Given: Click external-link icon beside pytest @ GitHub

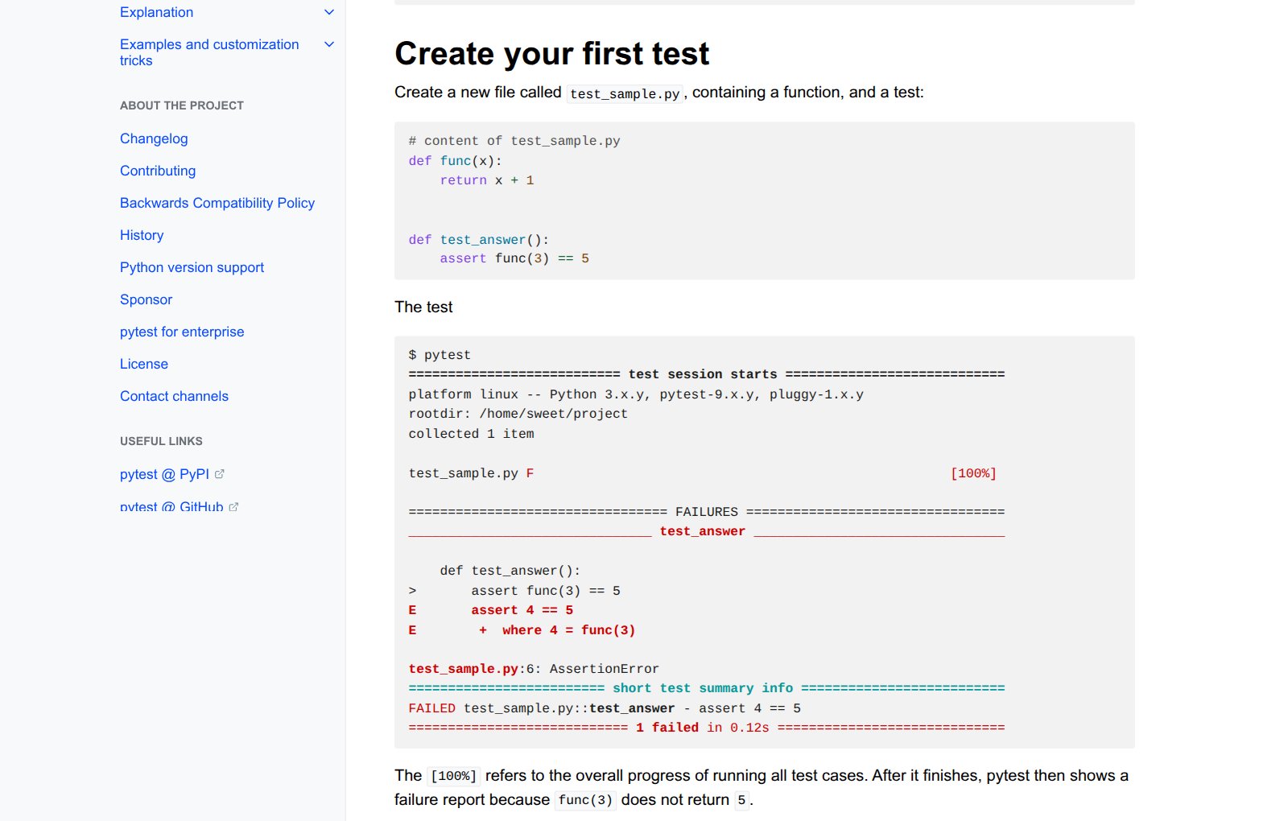Looking at the screenshot, I should [x=234, y=506].
